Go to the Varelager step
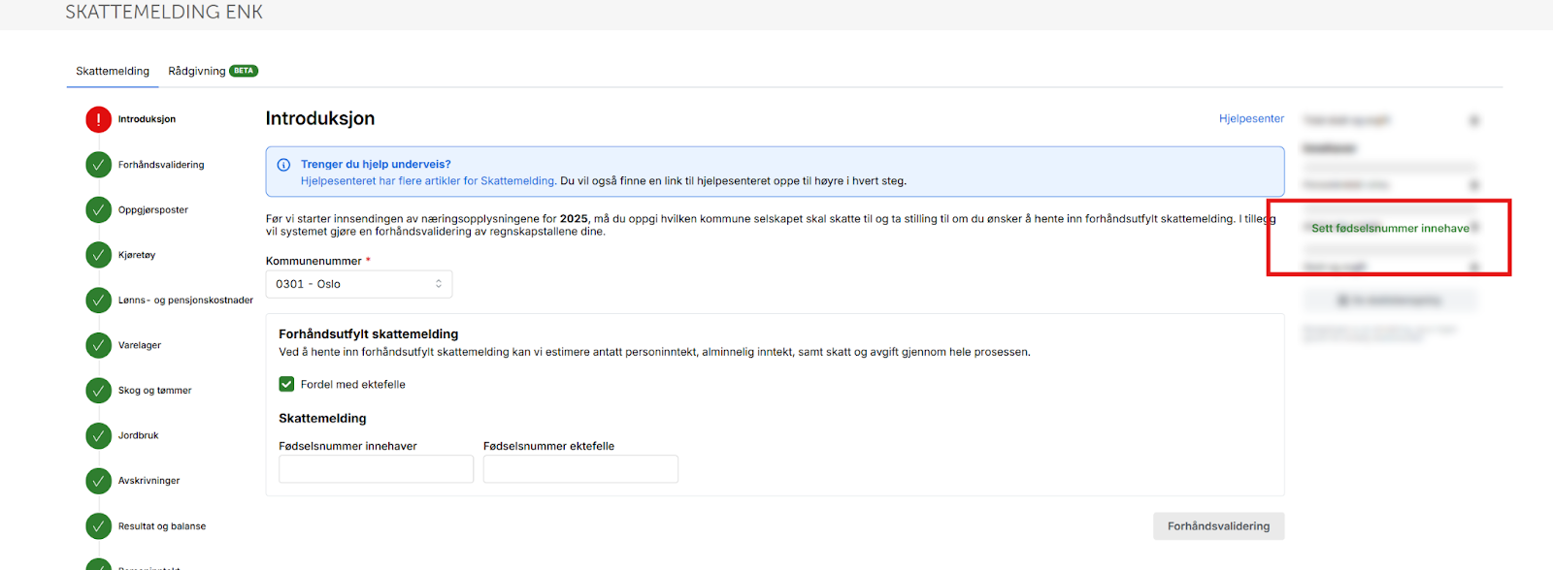This screenshot has height=570, width=1553. point(140,345)
